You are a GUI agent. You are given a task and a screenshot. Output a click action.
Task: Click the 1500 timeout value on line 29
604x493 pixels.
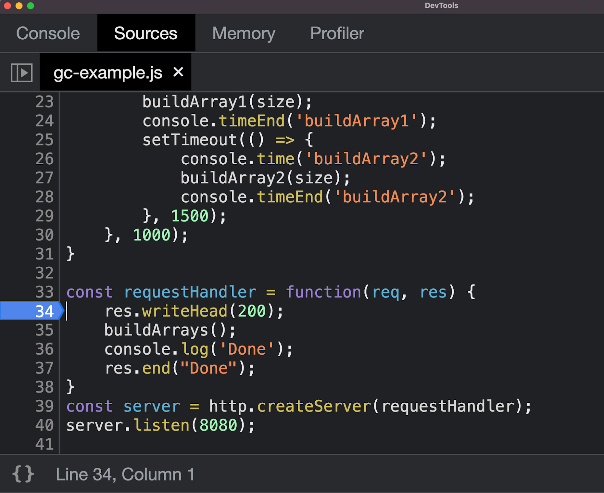pos(190,216)
